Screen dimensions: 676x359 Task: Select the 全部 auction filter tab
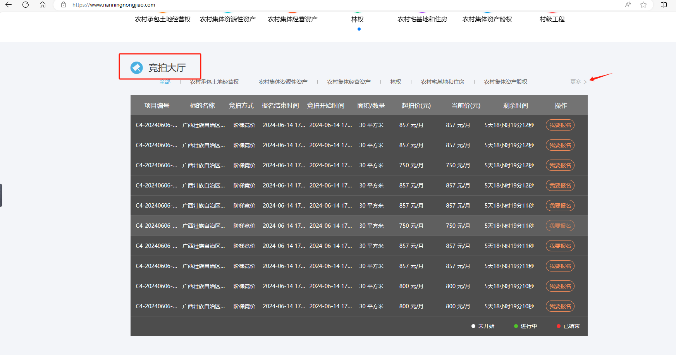click(x=165, y=82)
